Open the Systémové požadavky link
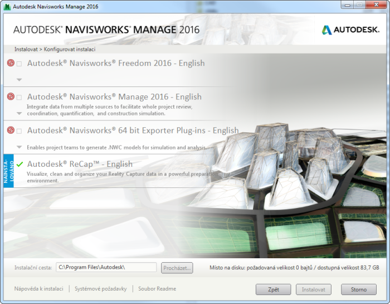 [100, 289]
